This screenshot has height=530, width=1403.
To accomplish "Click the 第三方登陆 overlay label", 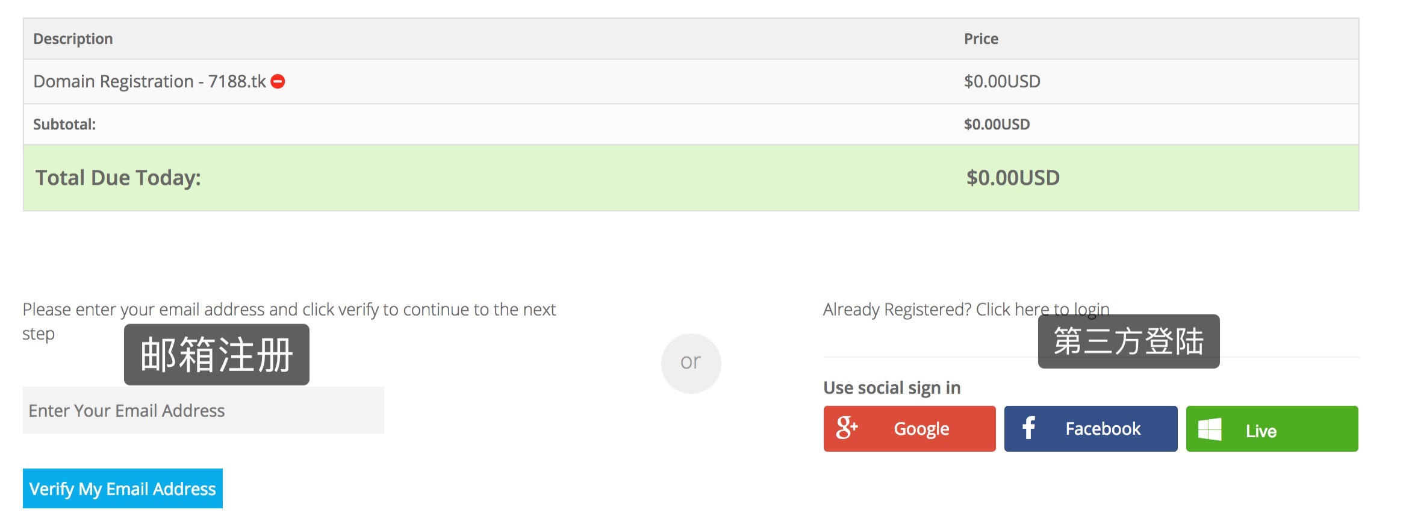I will 1128,341.
